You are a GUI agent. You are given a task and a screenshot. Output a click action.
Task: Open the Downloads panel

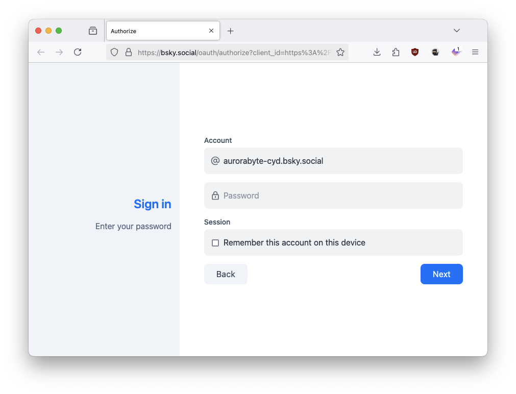[377, 52]
